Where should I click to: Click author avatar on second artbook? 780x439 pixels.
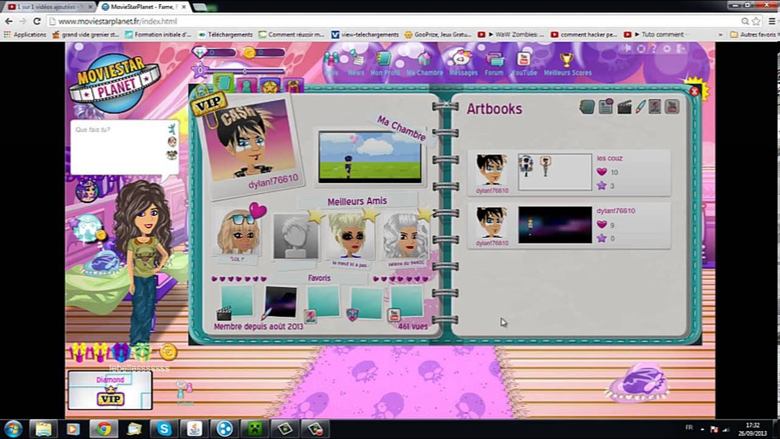coord(492,223)
